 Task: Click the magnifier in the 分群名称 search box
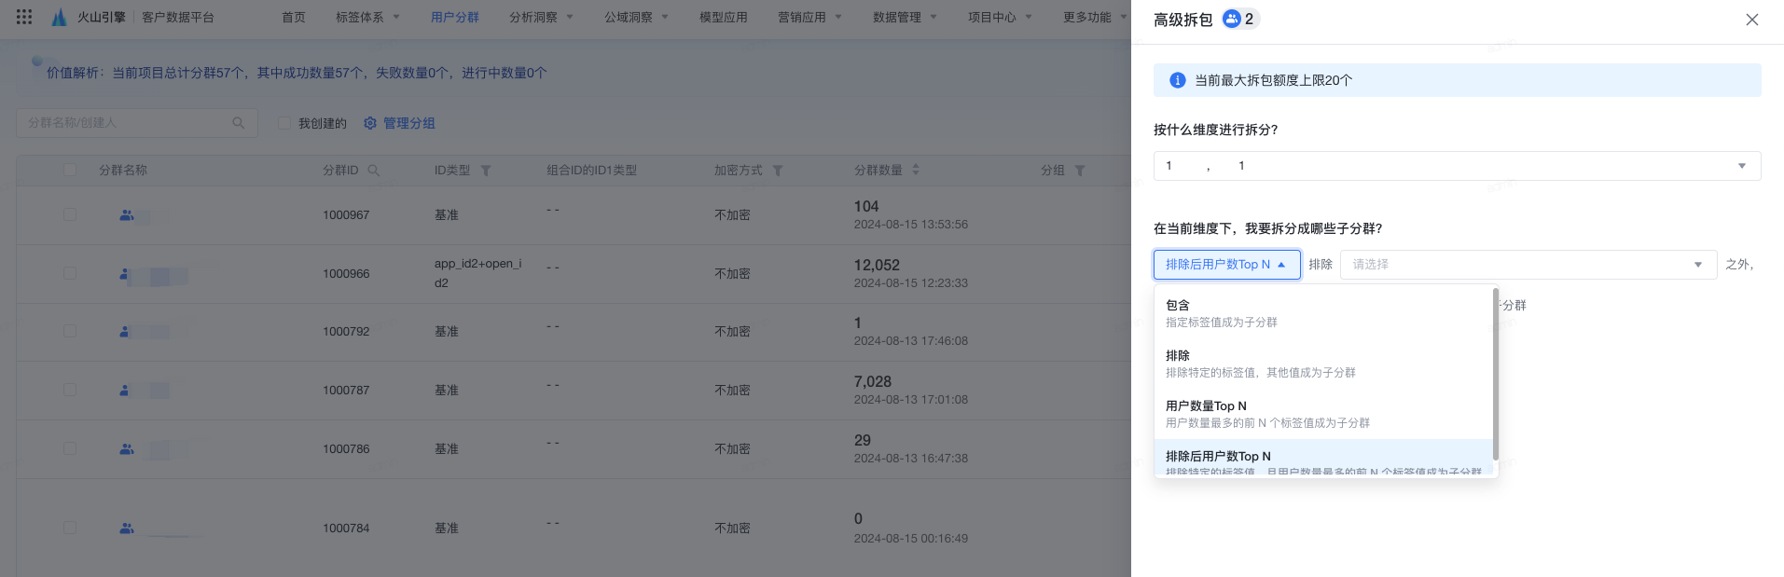tap(239, 123)
